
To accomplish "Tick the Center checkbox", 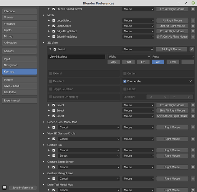I will [x=125, y=73].
